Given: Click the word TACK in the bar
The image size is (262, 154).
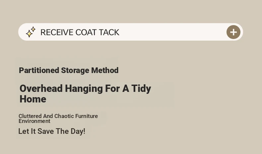Looking at the screenshot, I should (x=109, y=32).
